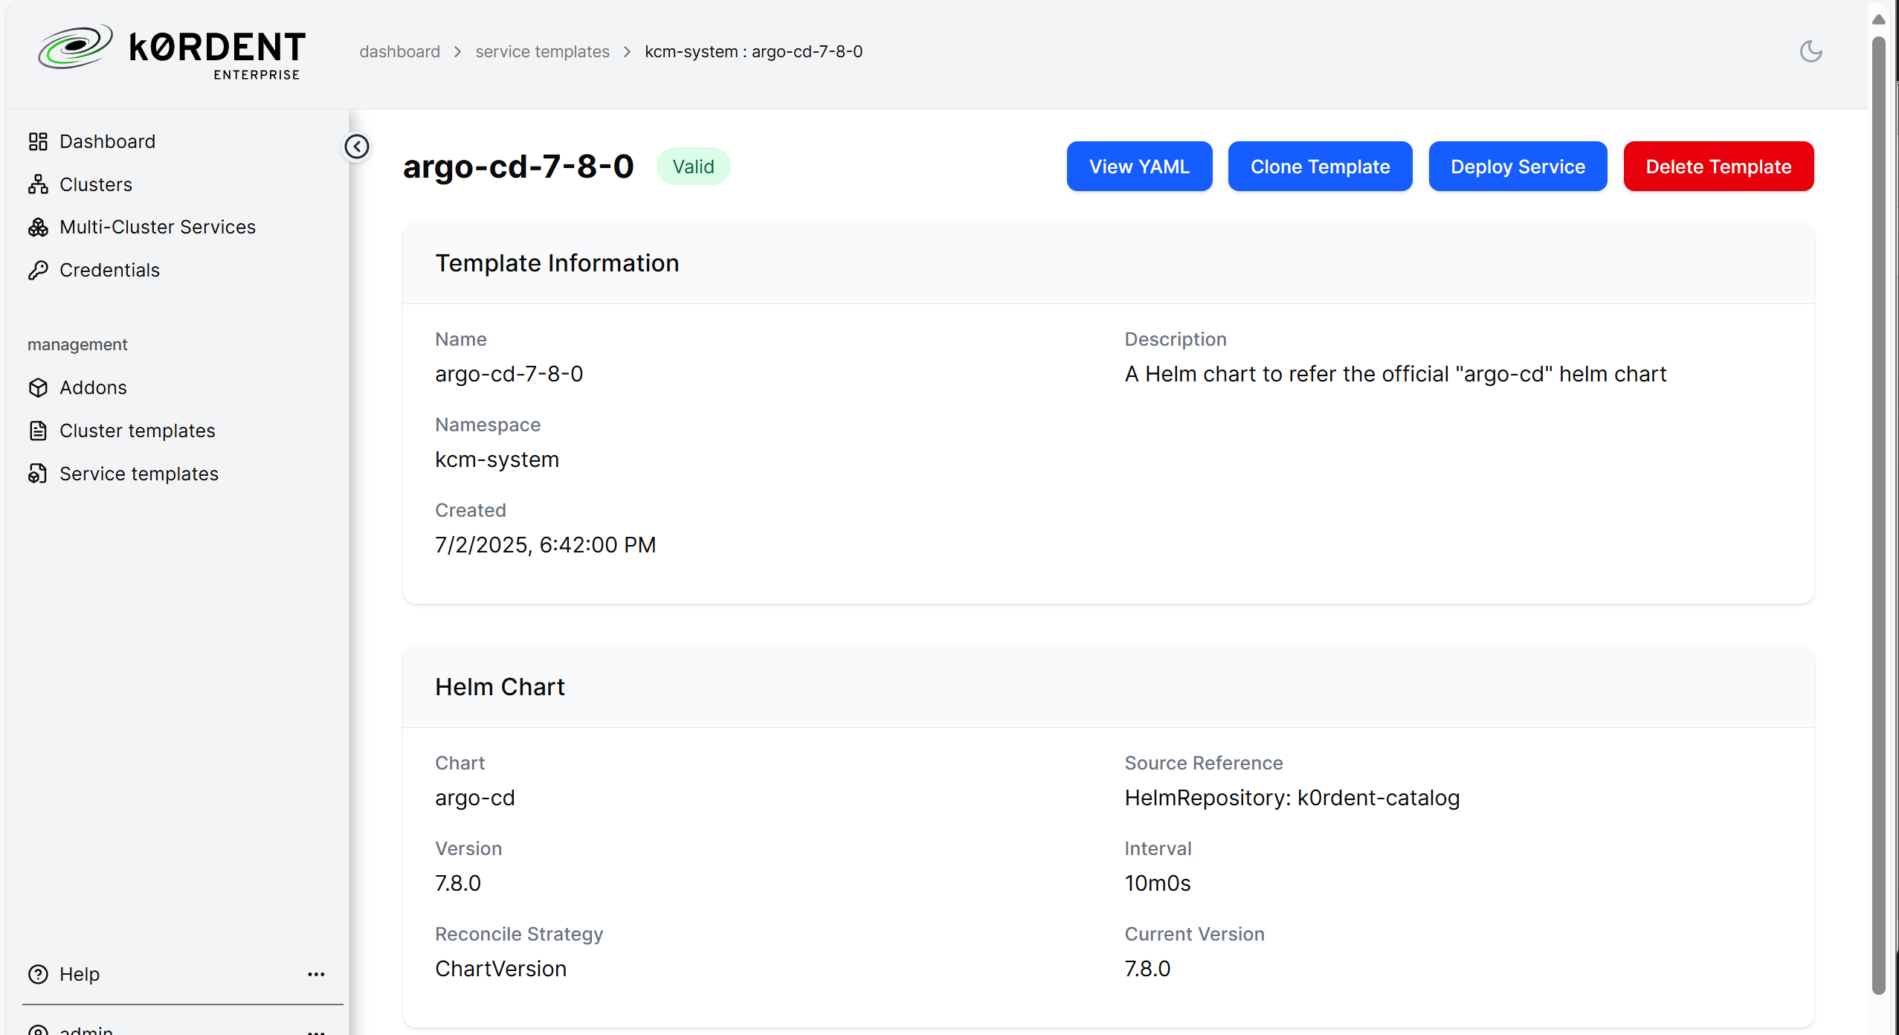
Task: Click the Deploy Service button
Action: (1518, 167)
